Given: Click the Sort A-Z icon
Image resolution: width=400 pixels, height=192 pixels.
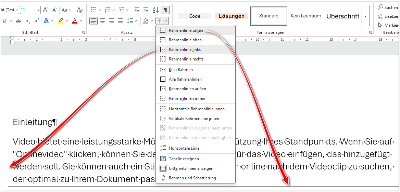Looking at the screenshot, I should (155, 10).
